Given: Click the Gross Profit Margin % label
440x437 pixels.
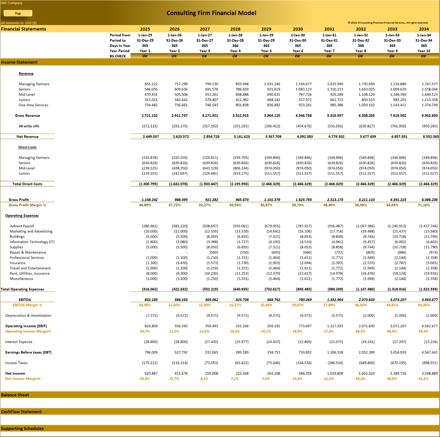Looking at the screenshot, I should [27, 205].
